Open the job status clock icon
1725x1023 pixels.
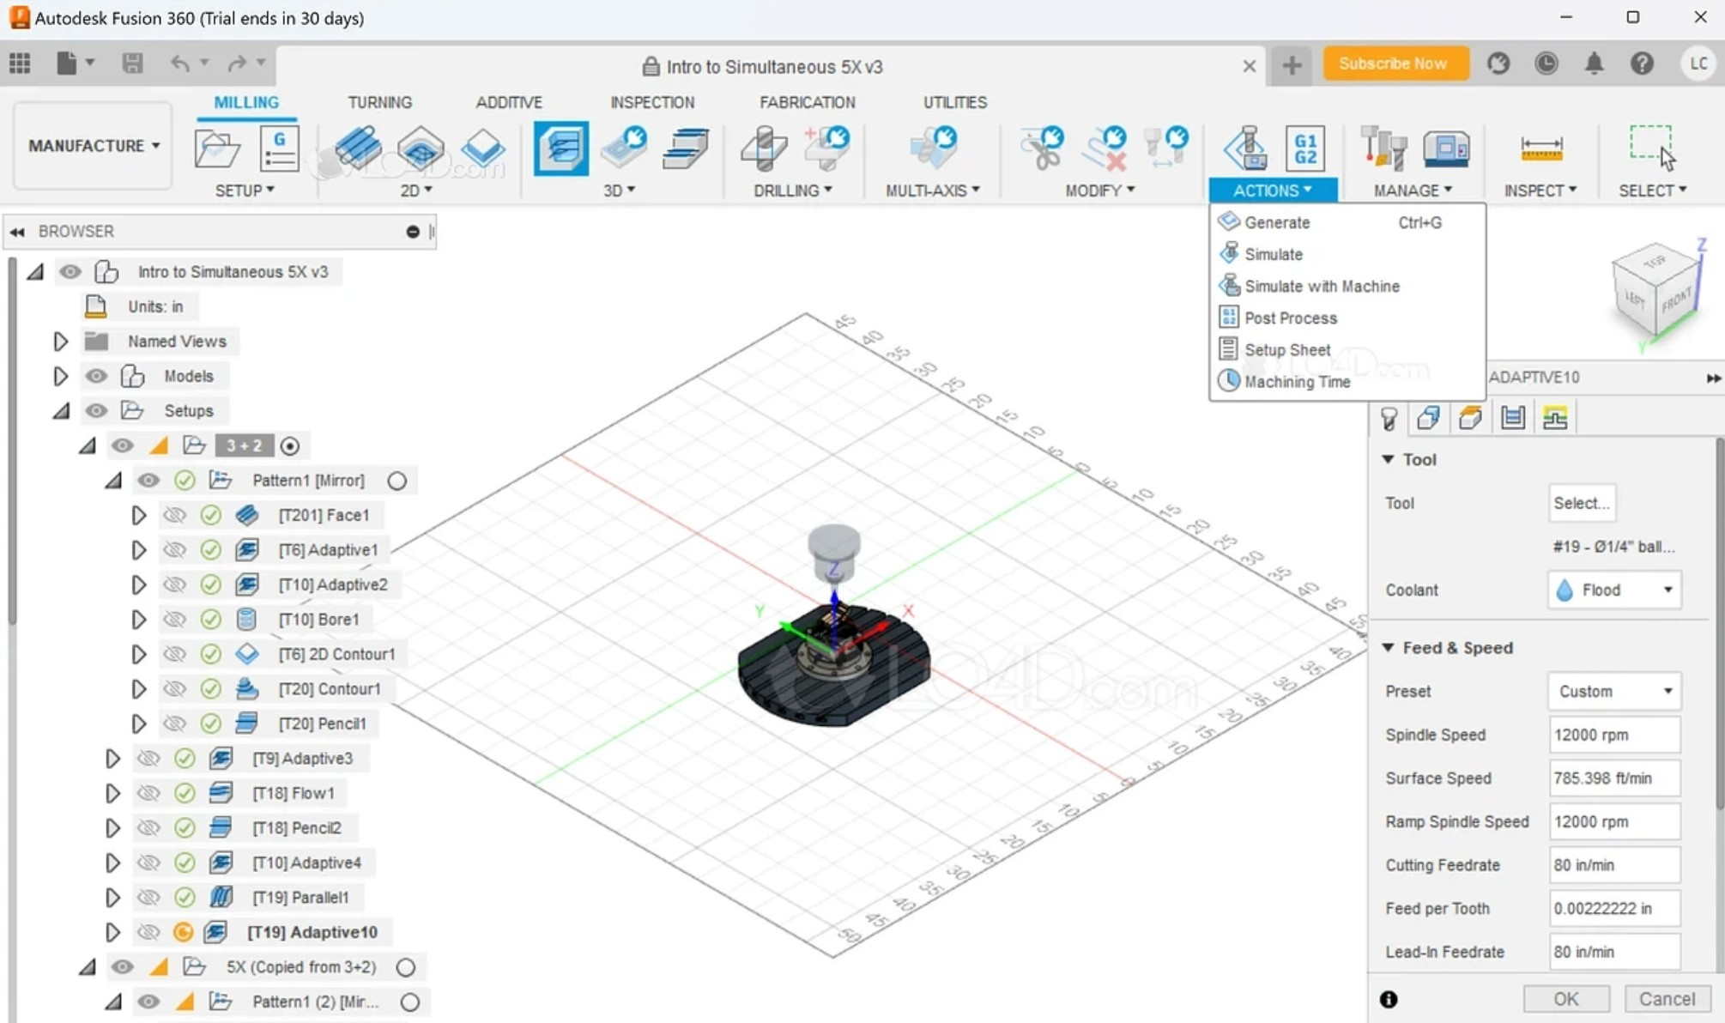(1546, 64)
